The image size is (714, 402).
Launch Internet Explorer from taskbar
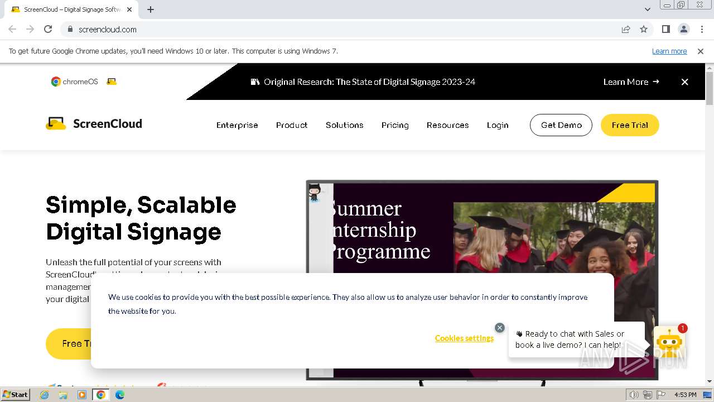pos(45,395)
